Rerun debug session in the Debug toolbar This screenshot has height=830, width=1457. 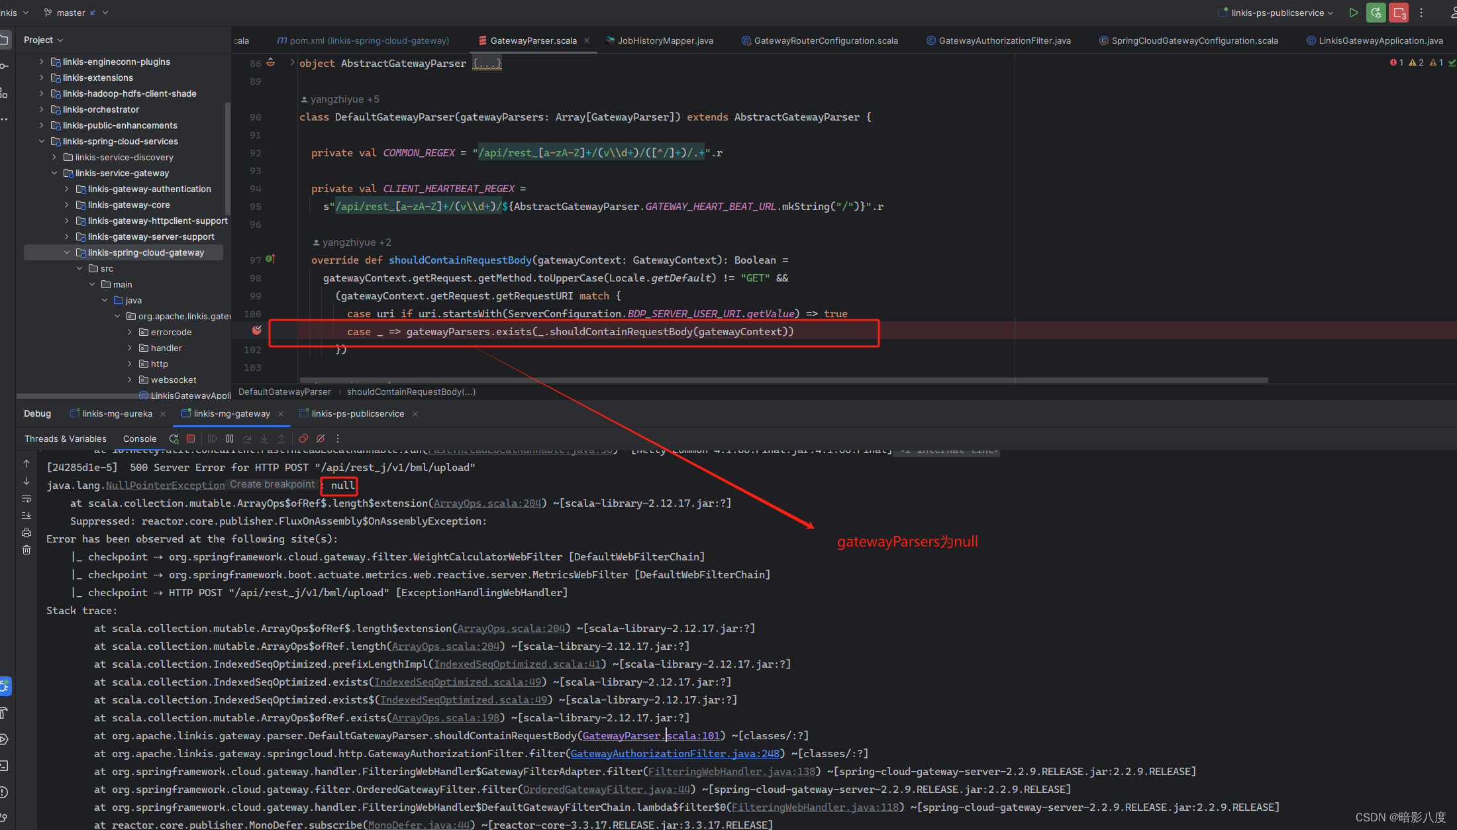(174, 439)
